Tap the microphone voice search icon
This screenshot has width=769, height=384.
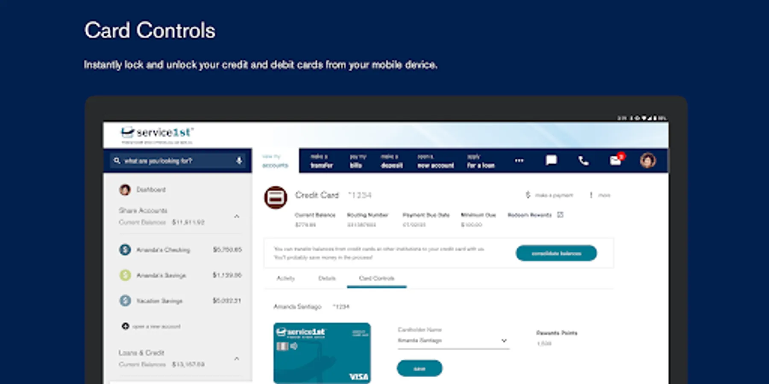click(x=239, y=161)
